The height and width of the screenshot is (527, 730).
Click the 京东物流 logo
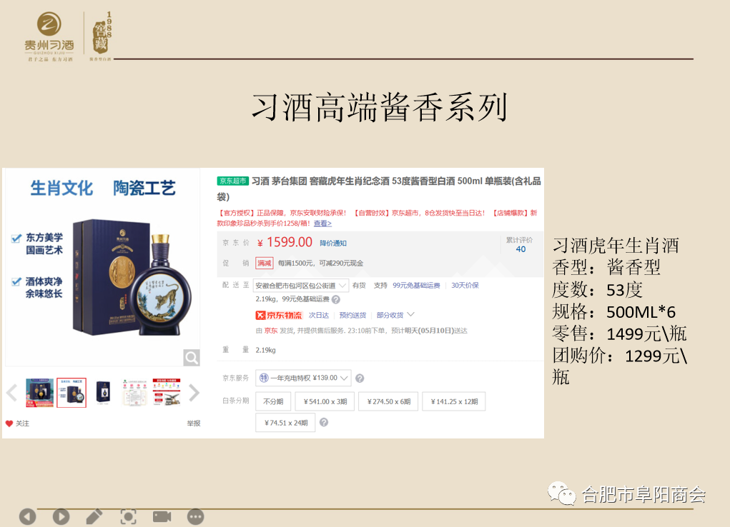279,316
